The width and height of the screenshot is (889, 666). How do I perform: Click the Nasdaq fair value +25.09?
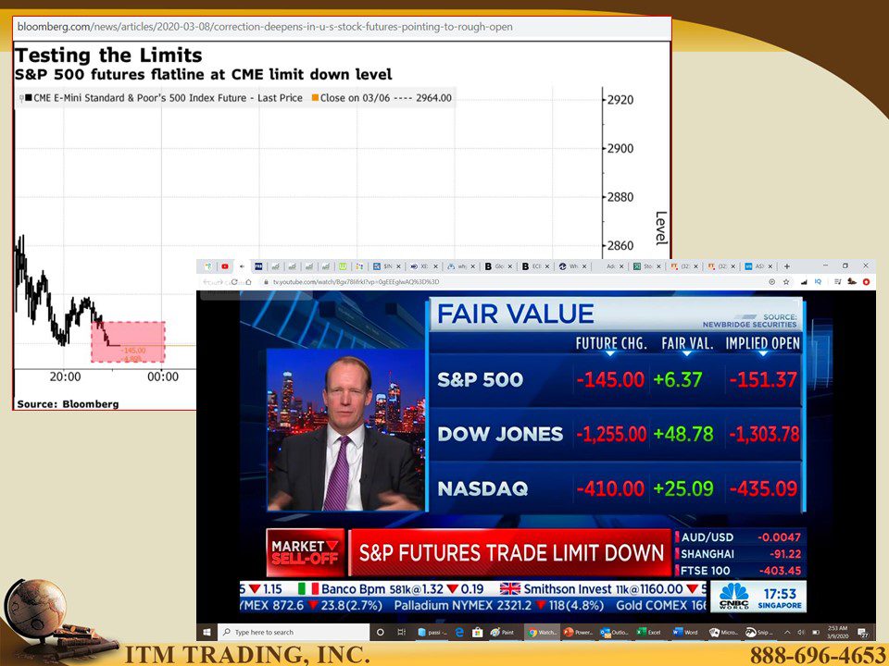tap(683, 488)
